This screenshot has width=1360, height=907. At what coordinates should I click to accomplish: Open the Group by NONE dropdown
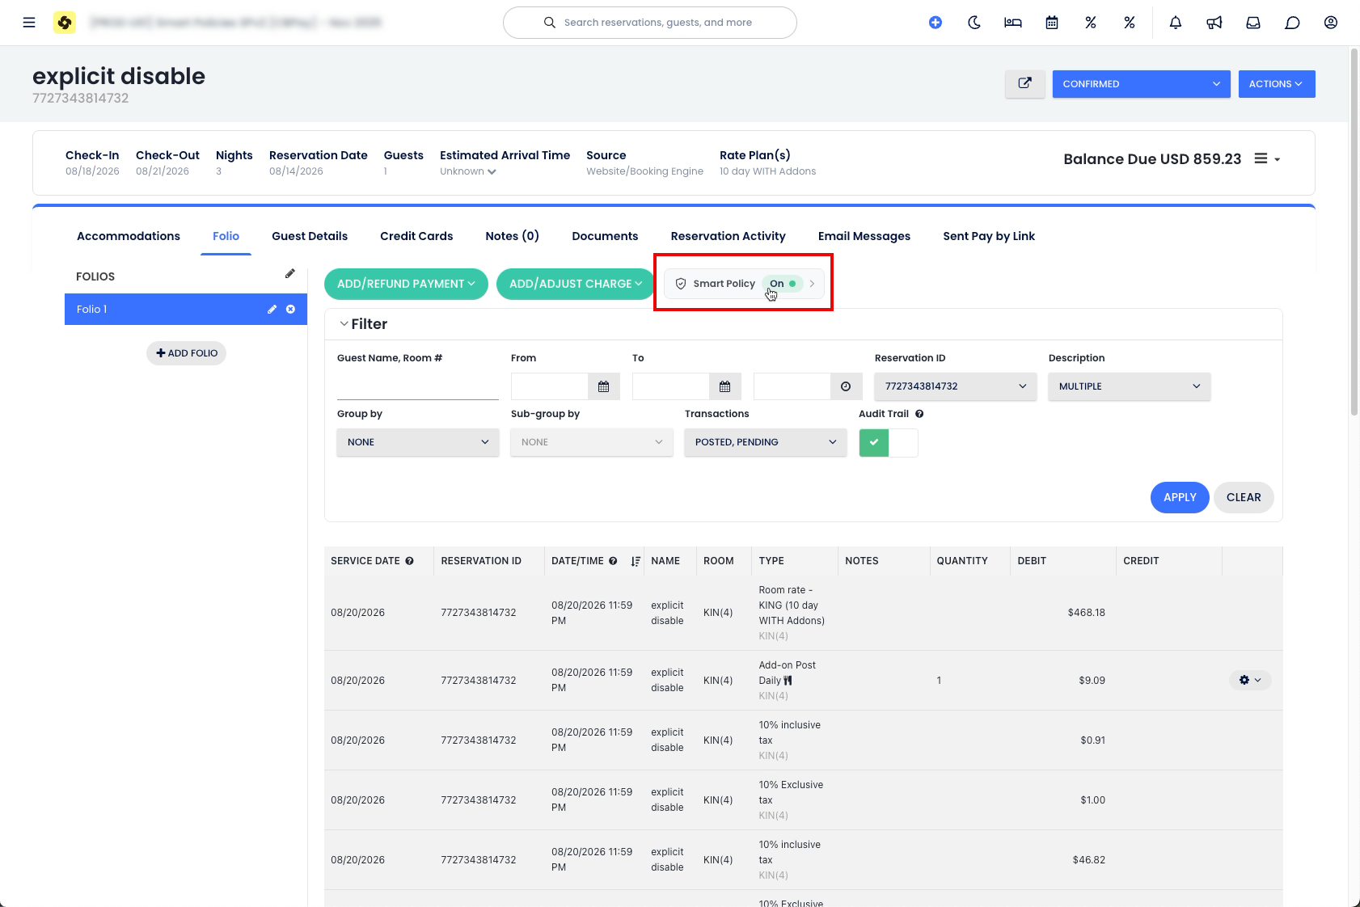coord(418,442)
